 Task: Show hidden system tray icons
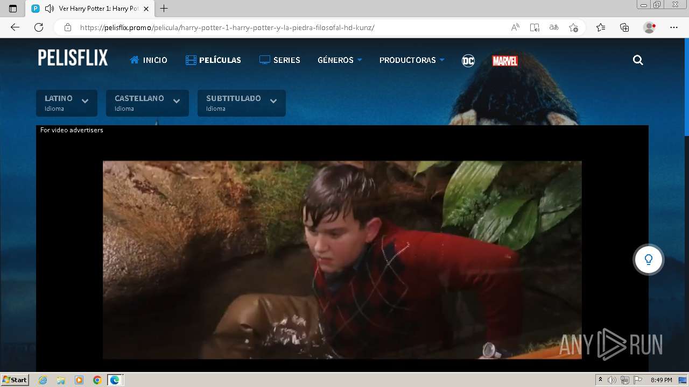tap(600, 380)
